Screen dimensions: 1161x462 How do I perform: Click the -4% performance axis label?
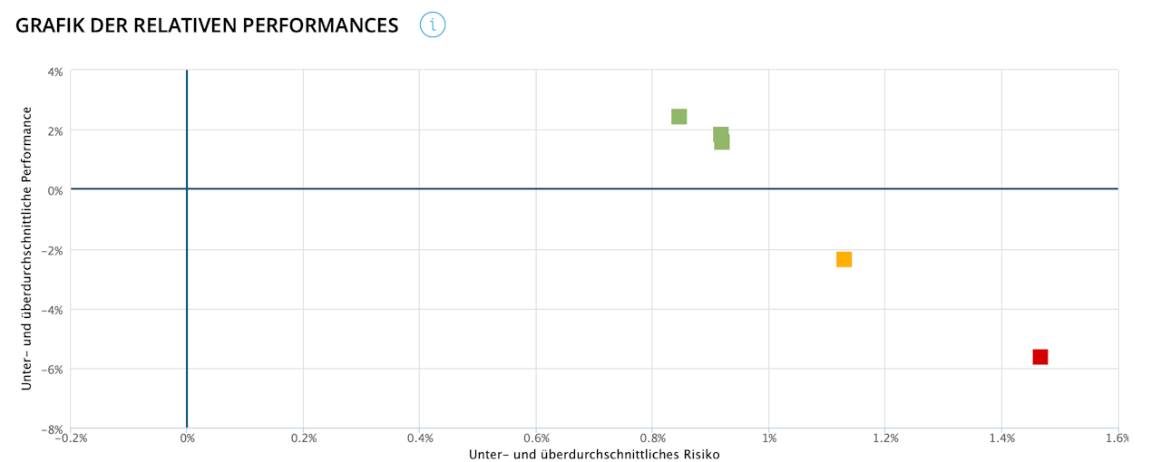tap(53, 310)
